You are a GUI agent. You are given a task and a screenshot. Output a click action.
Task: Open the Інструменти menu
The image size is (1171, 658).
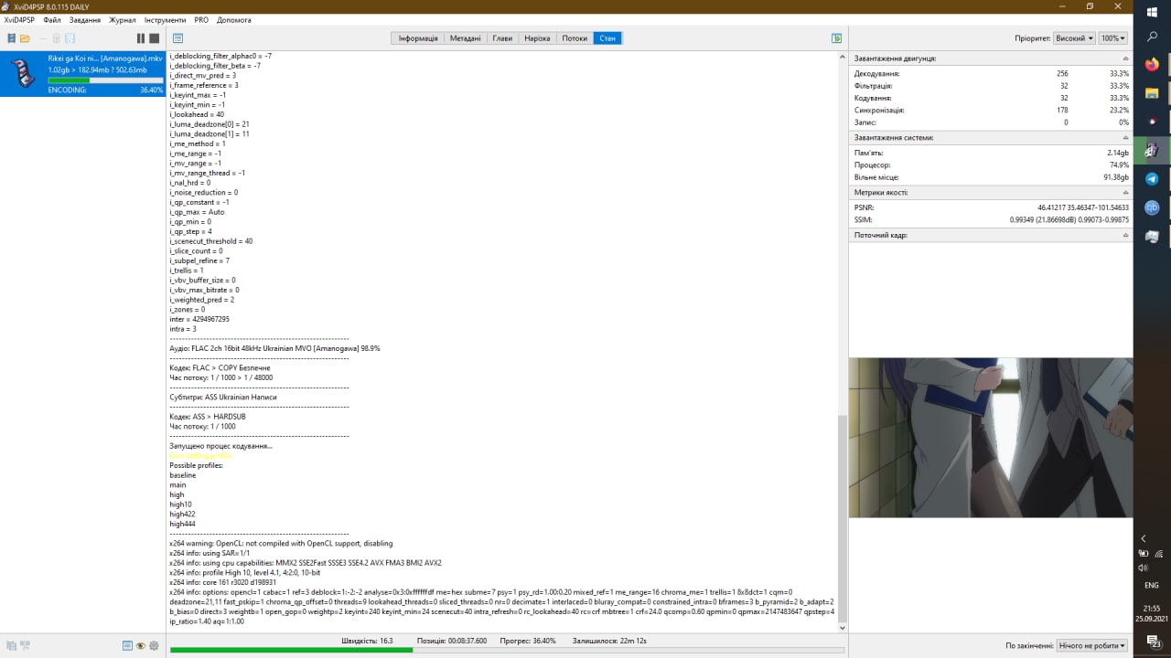(x=165, y=19)
